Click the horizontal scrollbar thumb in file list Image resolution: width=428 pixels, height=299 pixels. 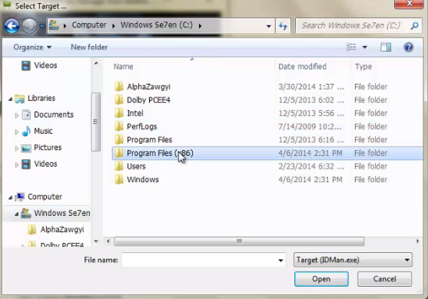(x=239, y=241)
